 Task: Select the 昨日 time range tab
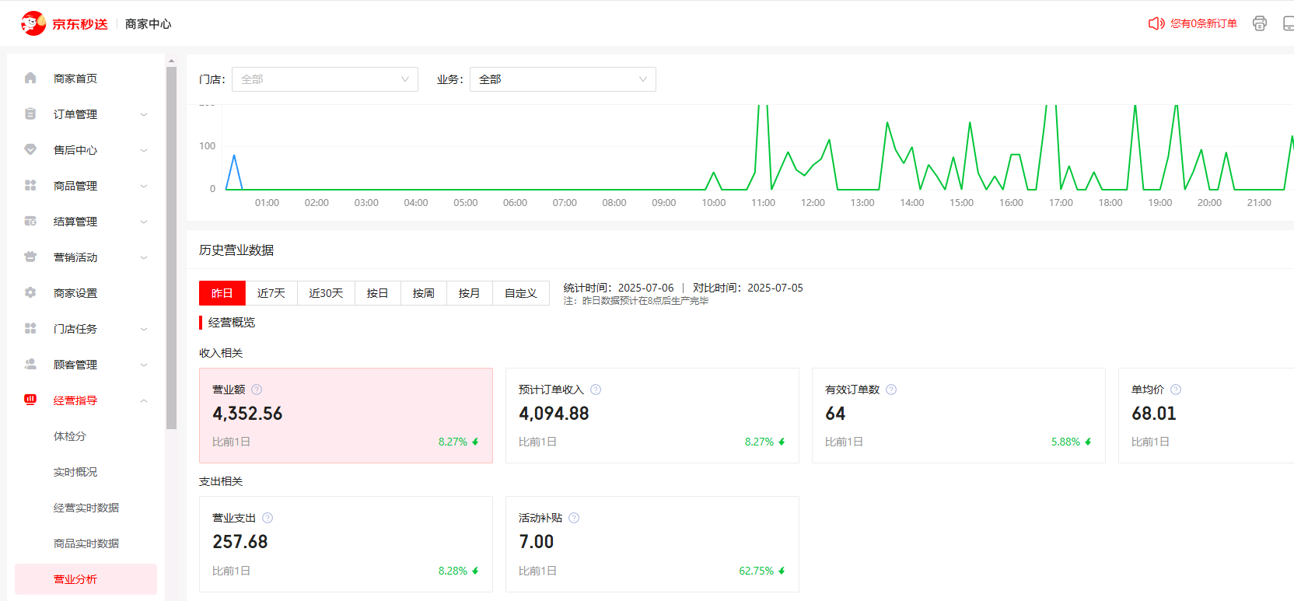click(x=222, y=293)
